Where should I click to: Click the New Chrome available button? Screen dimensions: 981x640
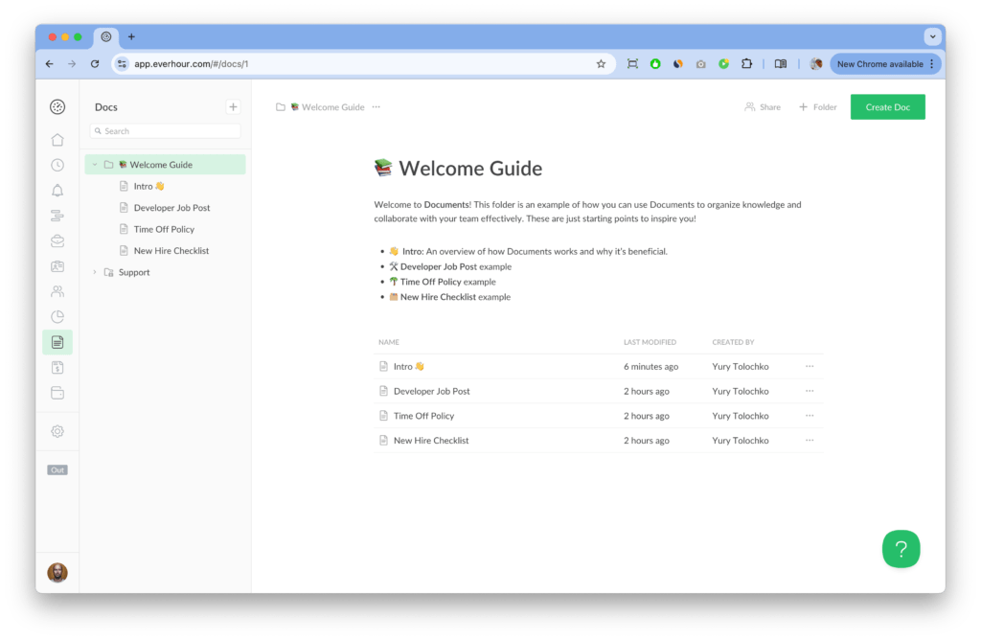(x=879, y=63)
